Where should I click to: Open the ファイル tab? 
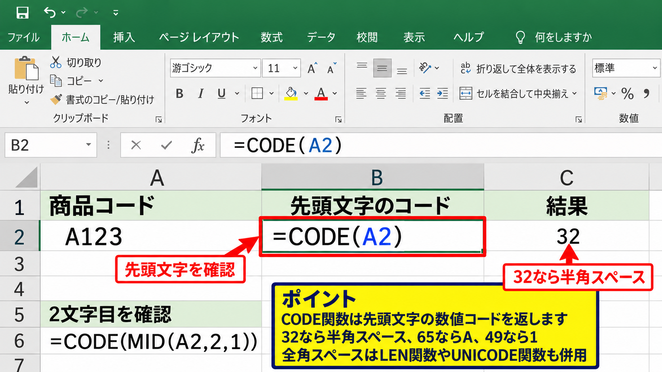(24, 38)
